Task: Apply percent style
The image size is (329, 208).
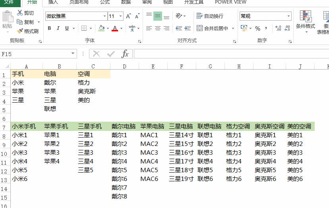Action: [257, 28]
